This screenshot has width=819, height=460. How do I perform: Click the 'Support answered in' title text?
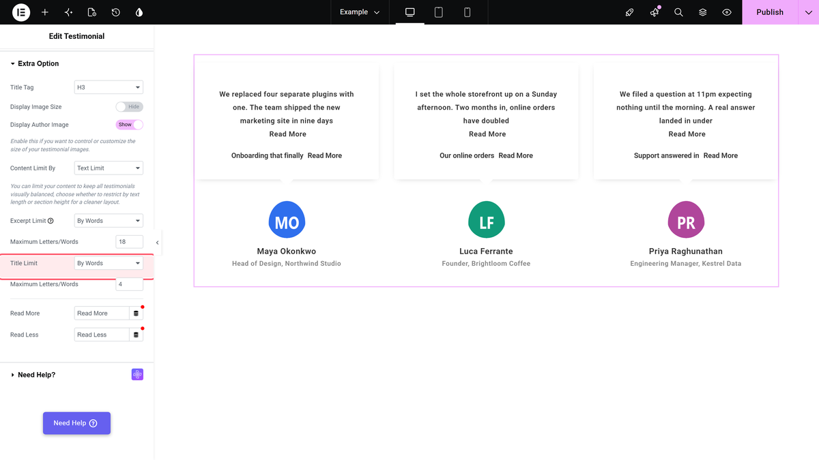[667, 155]
